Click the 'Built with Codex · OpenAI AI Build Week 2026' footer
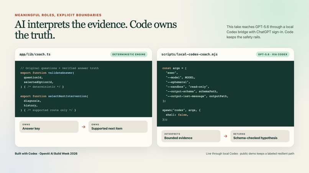The height and width of the screenshot is (173, 309). click(x=46, y=154)
